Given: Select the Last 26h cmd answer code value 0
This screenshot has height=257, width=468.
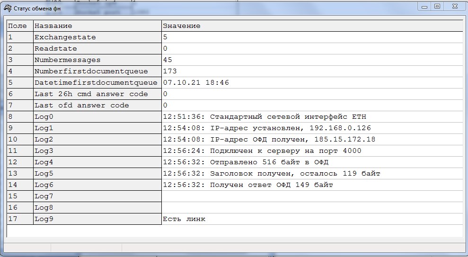Looking at the screenshot, I should 312,94.
